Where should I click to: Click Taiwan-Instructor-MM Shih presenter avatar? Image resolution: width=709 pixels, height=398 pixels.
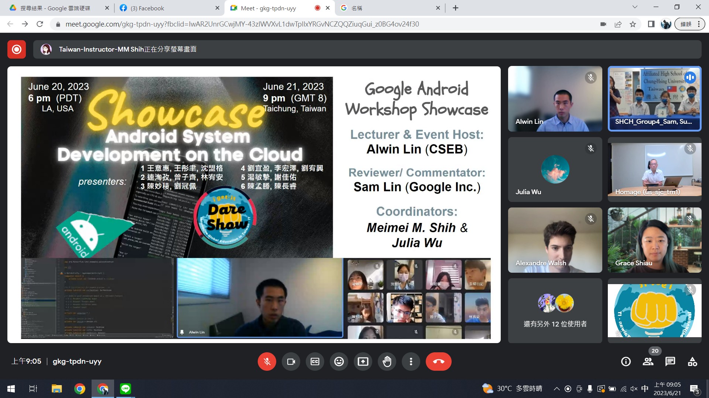click(x=46, y=49)
